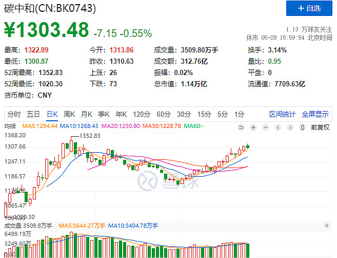Click the 量比 value 0.95
The image size is (337, 258).
274,61
